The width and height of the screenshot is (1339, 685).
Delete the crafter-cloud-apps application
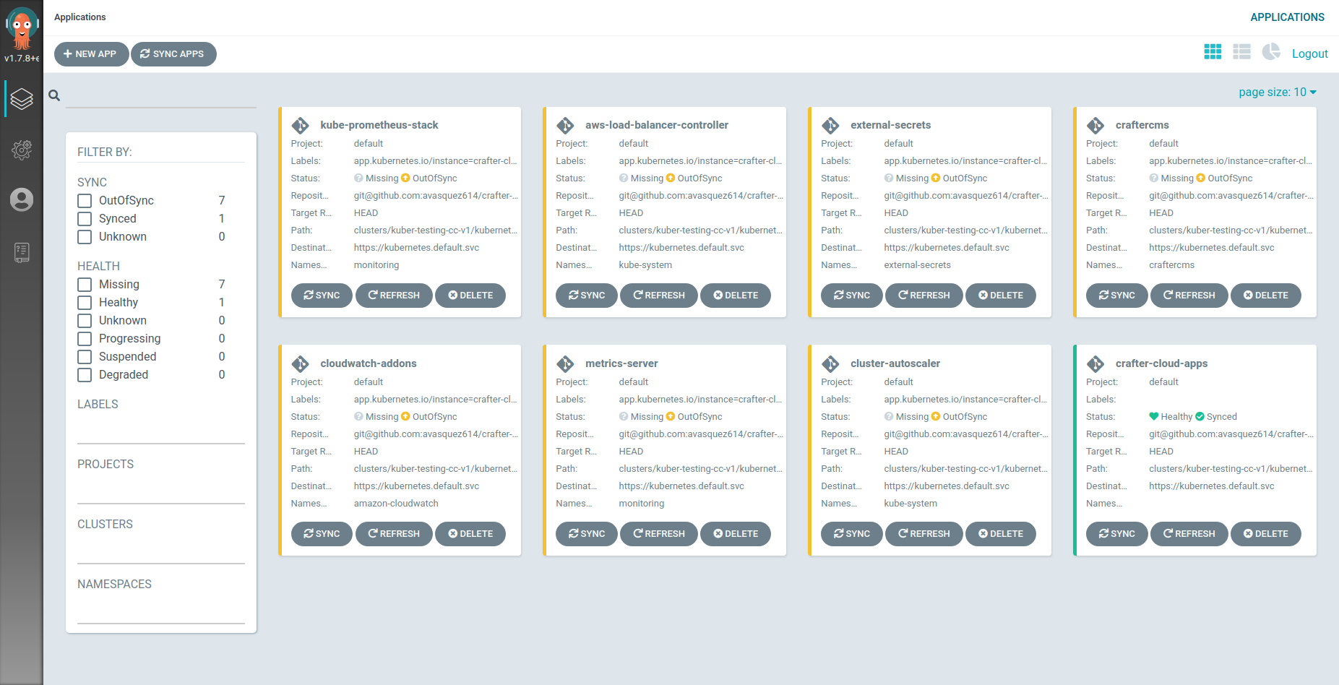click(1266, 534)
